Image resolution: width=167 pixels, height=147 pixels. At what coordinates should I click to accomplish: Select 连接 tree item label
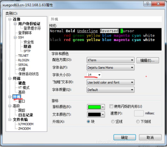[17, 19]
